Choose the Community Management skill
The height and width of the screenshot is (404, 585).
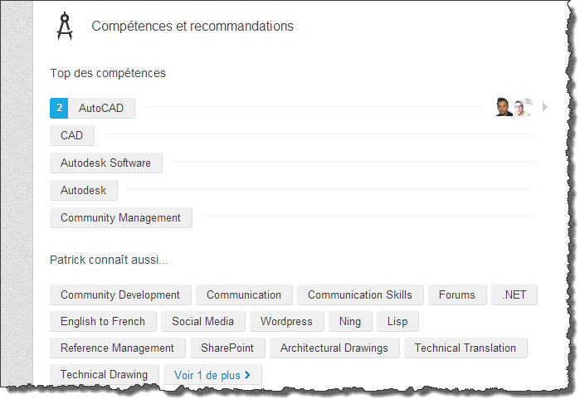tap(121, 218)
